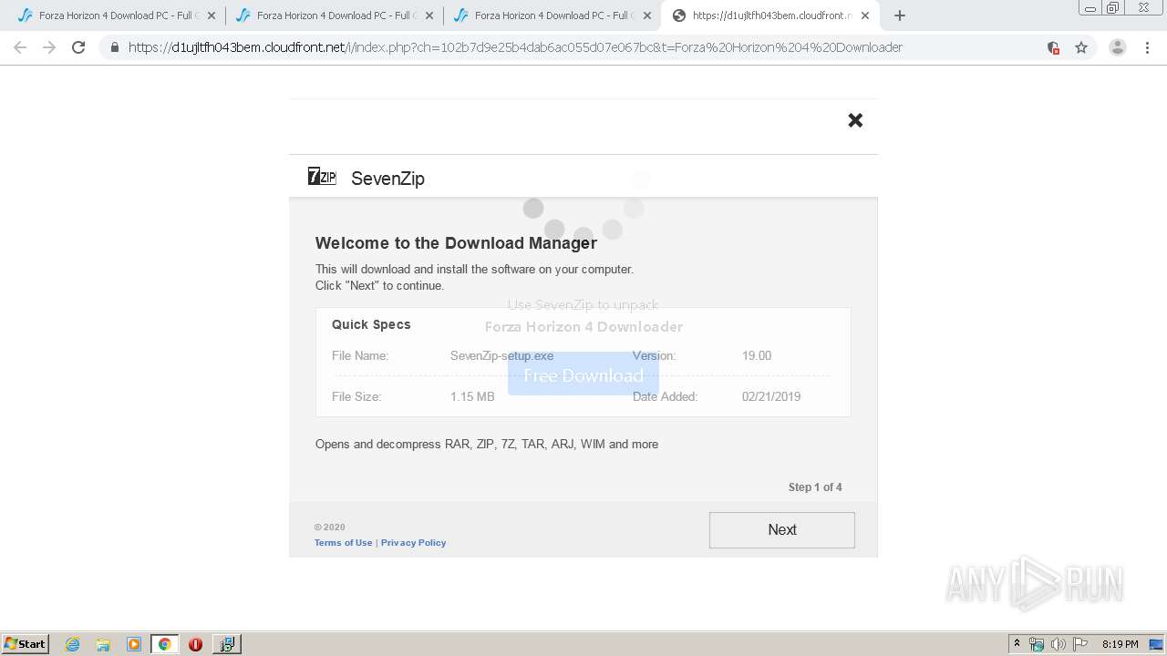Image resolution: width=1167 pixels, height=656 pixels.
Task: Minimize the Chrome window
Action: (1090, 8)
